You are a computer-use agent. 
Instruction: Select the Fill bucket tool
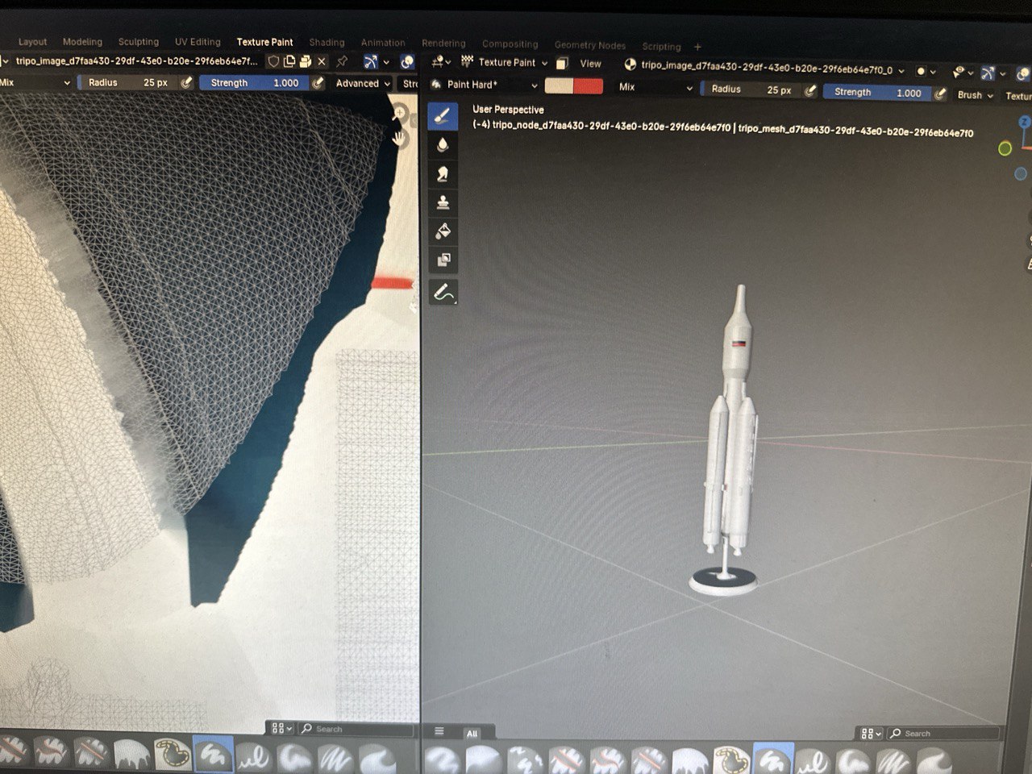(443, 231)
